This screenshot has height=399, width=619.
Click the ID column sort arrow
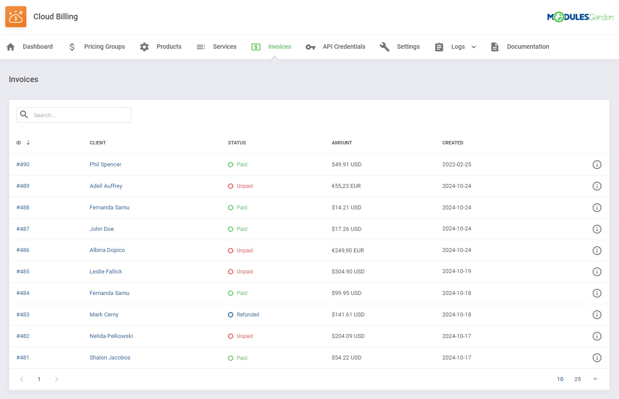tap(28, 143)
